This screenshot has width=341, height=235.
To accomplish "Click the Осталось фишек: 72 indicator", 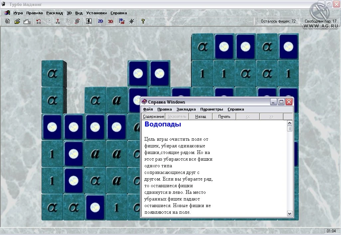I will (278, 21).
